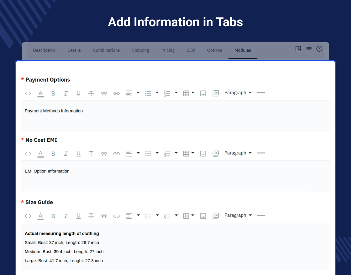This screenshot has height=275, width=351.
Task: Insert horizontal line in Size Guide editor
Action: [x=261, y=215]
